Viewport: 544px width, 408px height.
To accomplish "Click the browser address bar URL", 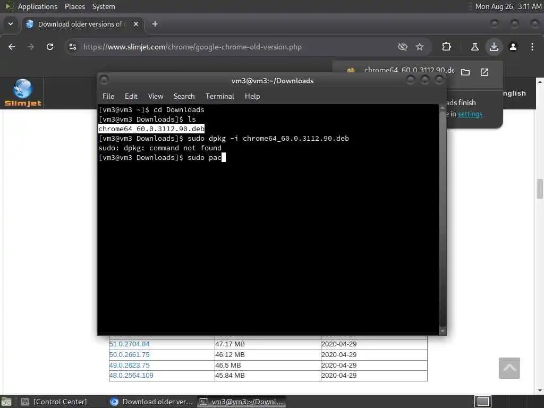I will (192, 47).
